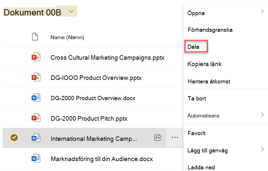Click the Word icon for International Marketing Camp

[x=36, y=138]
